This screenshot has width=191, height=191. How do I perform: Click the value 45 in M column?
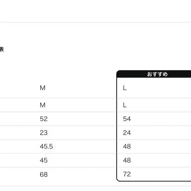[x=44, y=160]
